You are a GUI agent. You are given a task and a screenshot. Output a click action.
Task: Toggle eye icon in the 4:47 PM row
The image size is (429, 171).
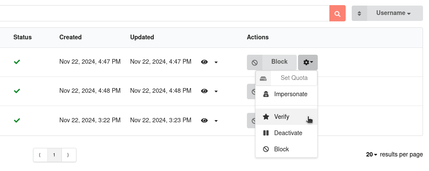(x=204, y=62)
